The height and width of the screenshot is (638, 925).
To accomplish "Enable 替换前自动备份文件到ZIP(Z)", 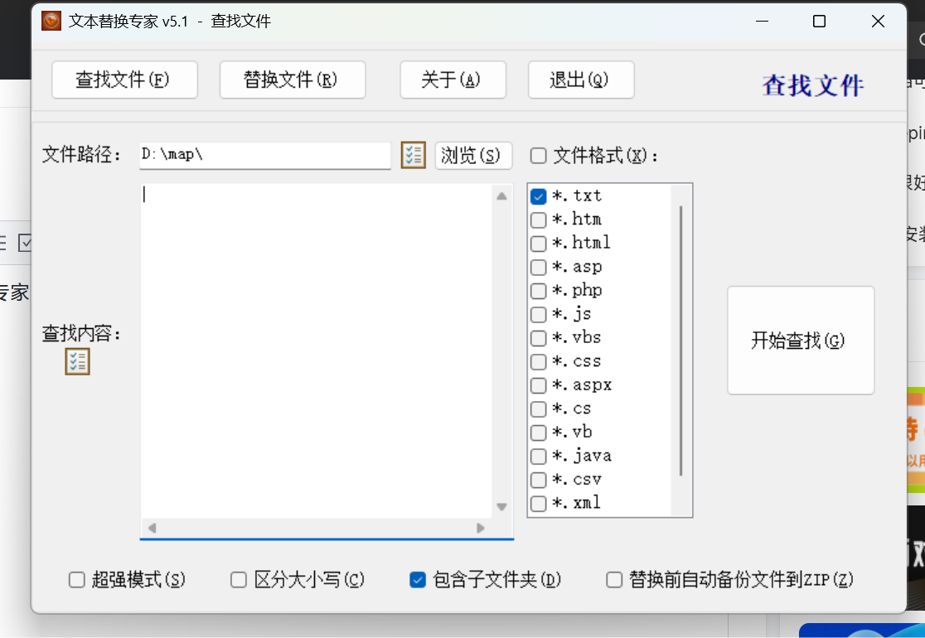I will (x=614, y=580).
